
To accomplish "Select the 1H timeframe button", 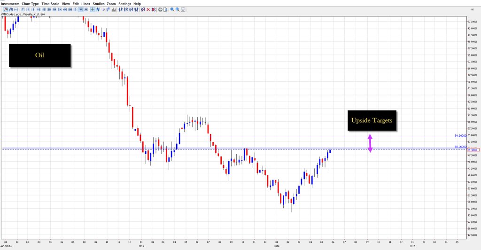I will [x=54, y=9].
